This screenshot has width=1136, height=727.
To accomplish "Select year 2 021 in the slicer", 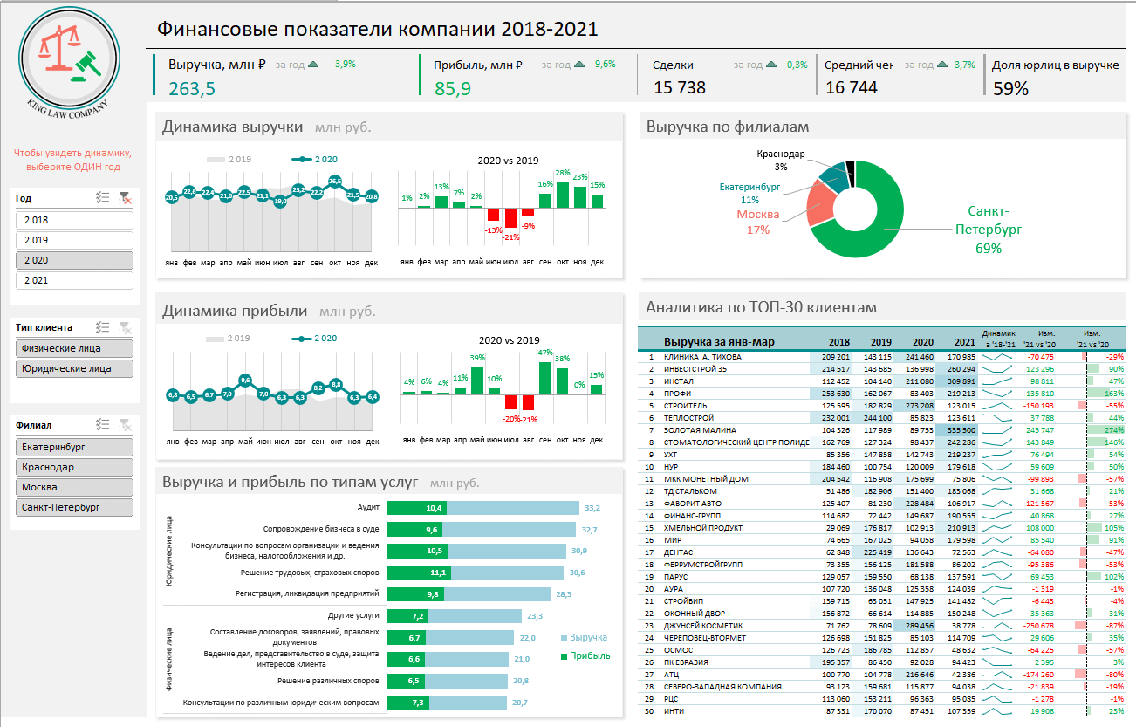I will (74, 280).
